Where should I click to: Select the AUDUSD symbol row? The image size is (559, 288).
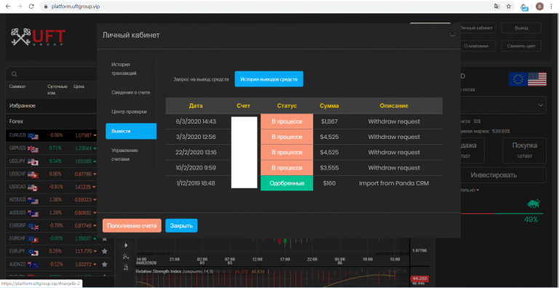coord(52,213)
